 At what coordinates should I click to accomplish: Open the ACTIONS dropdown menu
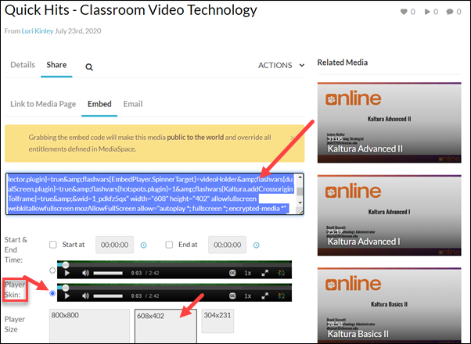click(x=281, y=65)
